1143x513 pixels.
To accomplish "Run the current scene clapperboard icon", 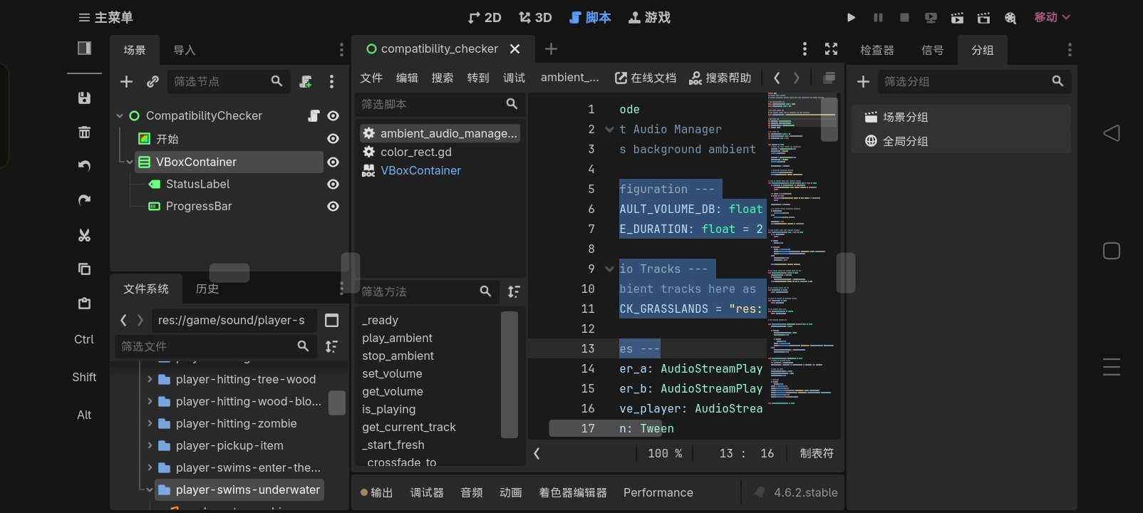I will (x=957, y=17).
